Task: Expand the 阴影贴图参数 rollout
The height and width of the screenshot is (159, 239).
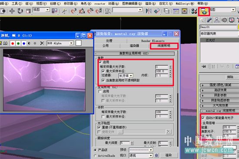Action: click(x=219, y=100)
